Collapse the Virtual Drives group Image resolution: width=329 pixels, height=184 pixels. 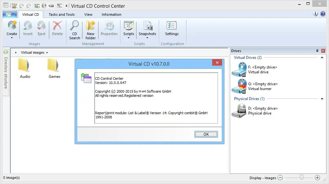tap(322, 58)
